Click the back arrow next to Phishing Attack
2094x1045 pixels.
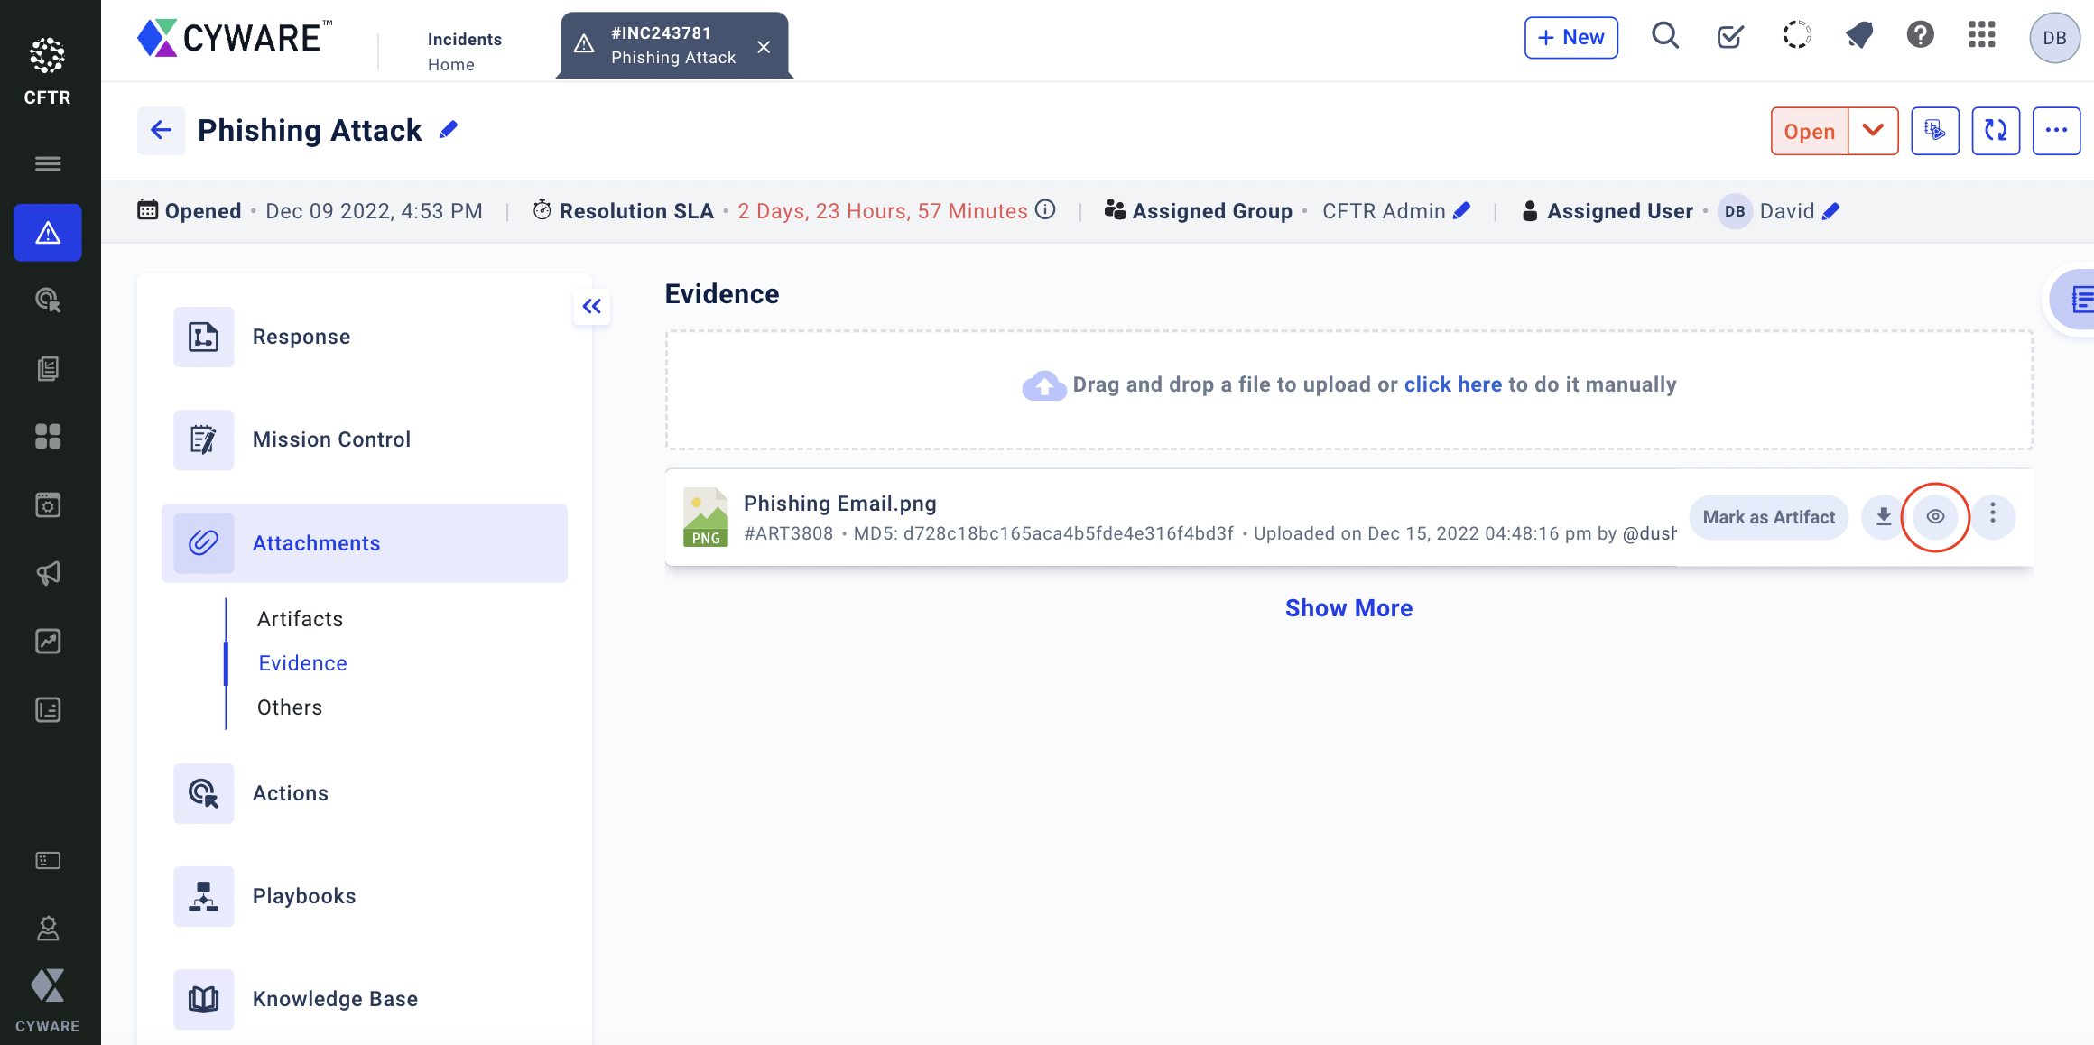click(162, 131)
